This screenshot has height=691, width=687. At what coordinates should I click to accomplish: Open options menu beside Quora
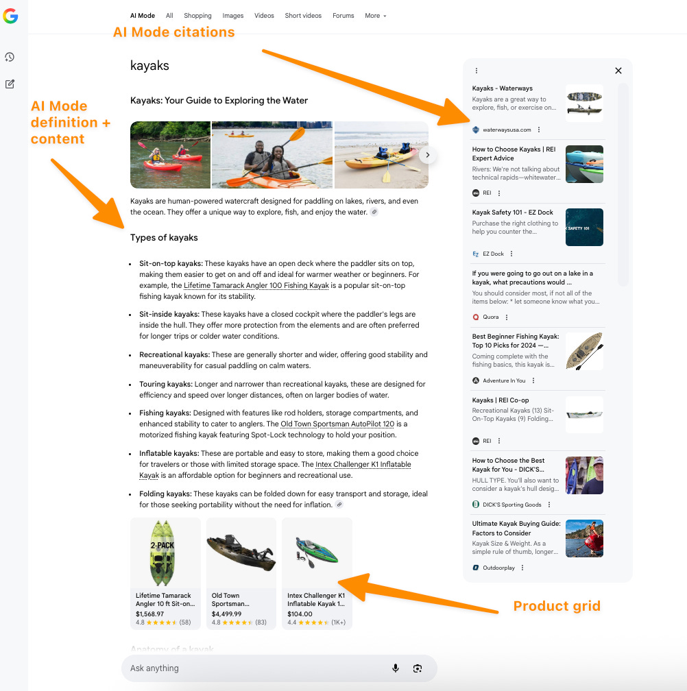[x=506, y=317]
